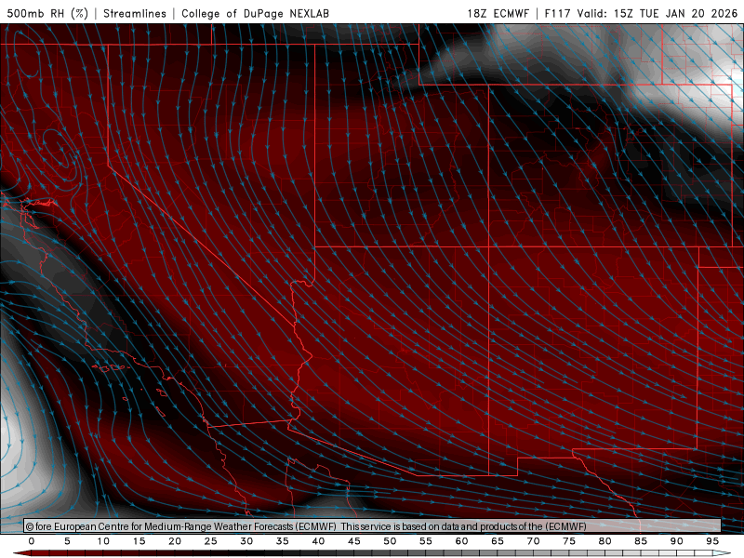Click the '5' colorbar tick label
Image resolution: width=744 pixels, height=558 pixels.
click(x=67, y=541)
